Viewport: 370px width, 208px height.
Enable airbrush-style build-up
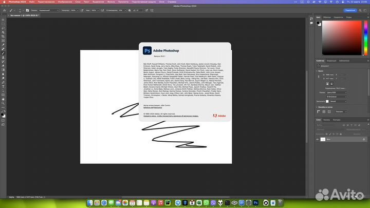[102, 10]
